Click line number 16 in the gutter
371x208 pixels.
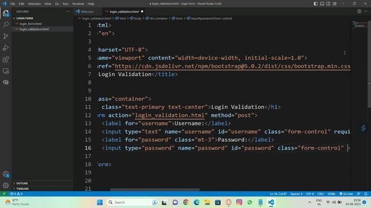pyautogui.click(x=88, y=148)
